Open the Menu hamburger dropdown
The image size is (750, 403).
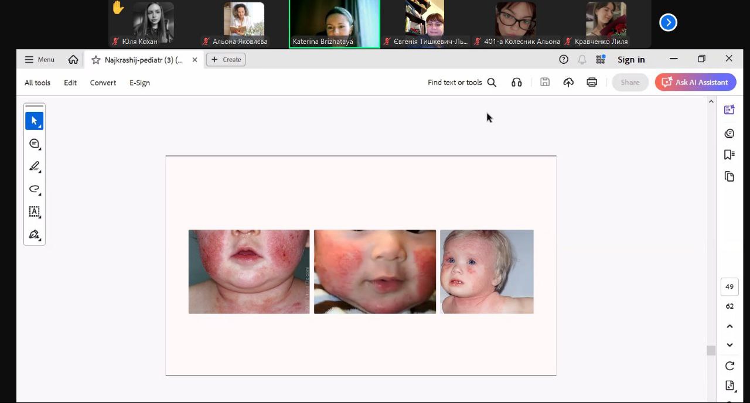(39, 60)
